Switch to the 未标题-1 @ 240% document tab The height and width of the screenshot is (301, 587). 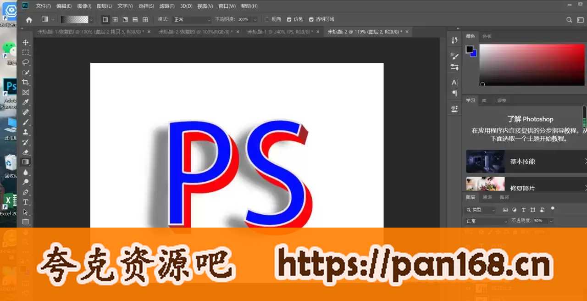coord(280,32)
